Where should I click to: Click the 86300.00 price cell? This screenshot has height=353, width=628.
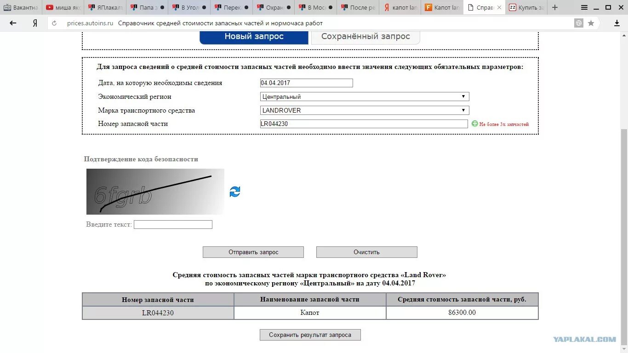[462, 313]
